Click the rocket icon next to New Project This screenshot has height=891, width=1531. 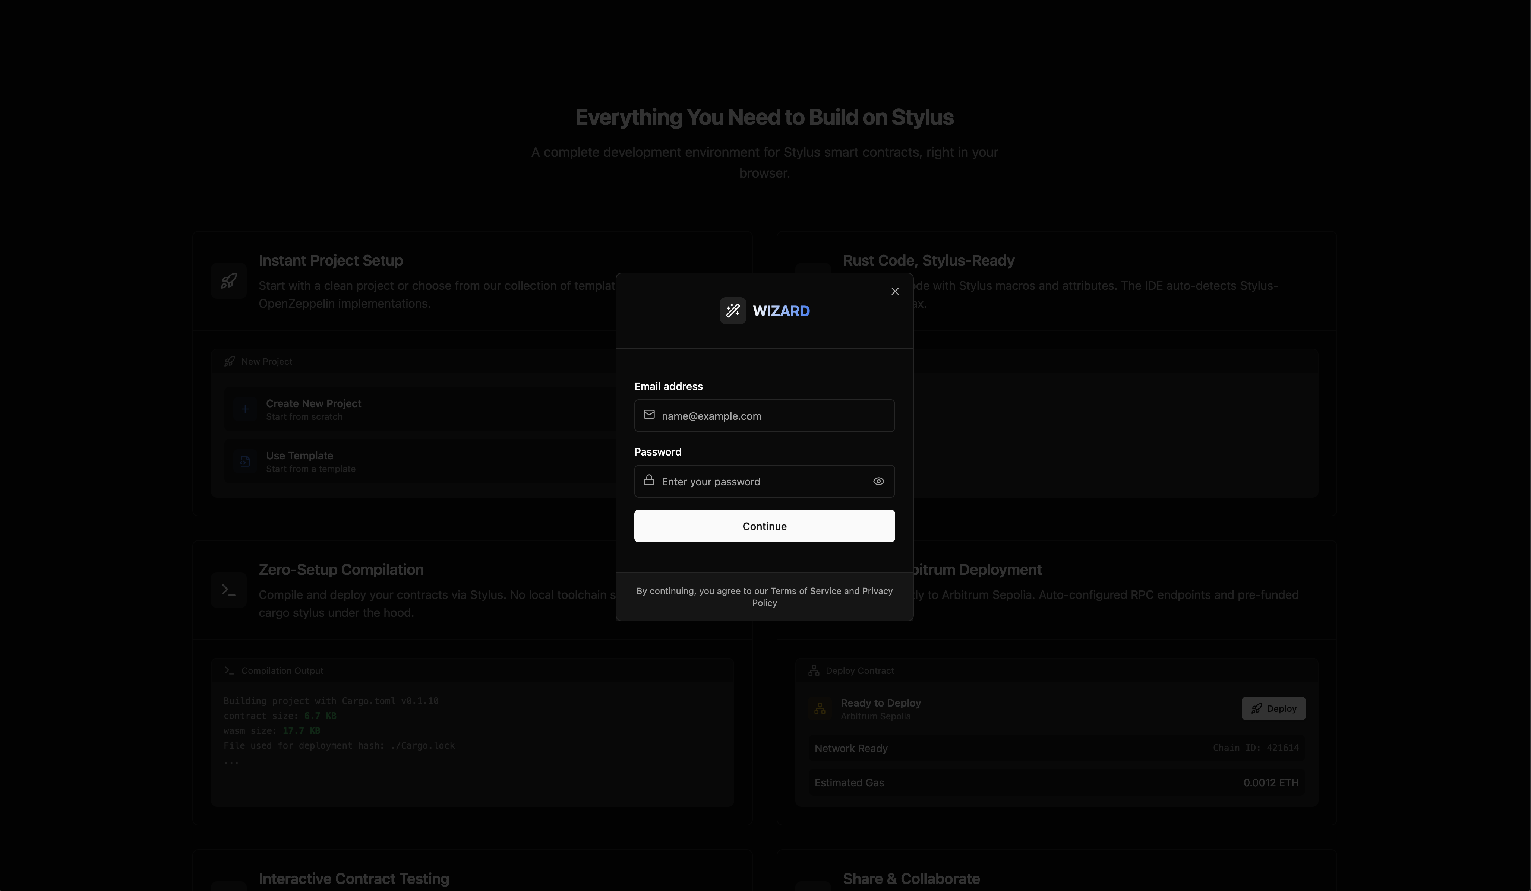tap(229, 361)
